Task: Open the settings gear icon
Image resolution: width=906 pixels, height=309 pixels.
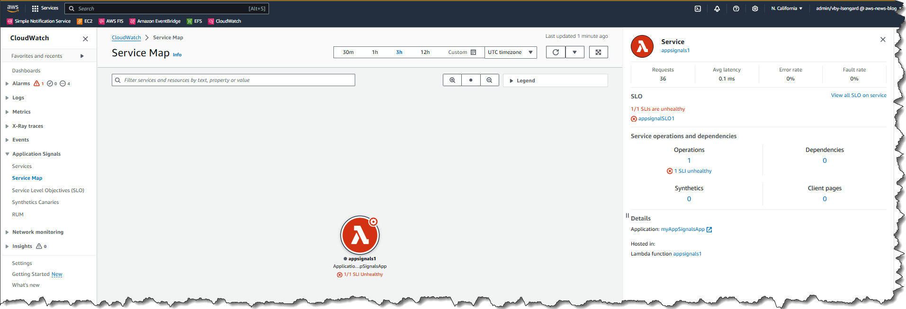Action: click(755, 9)
